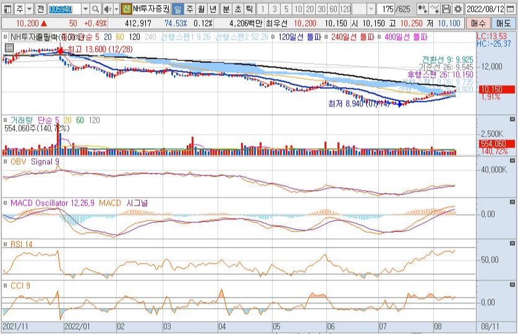Close the 거래량 volume panel

click(512, 119)
